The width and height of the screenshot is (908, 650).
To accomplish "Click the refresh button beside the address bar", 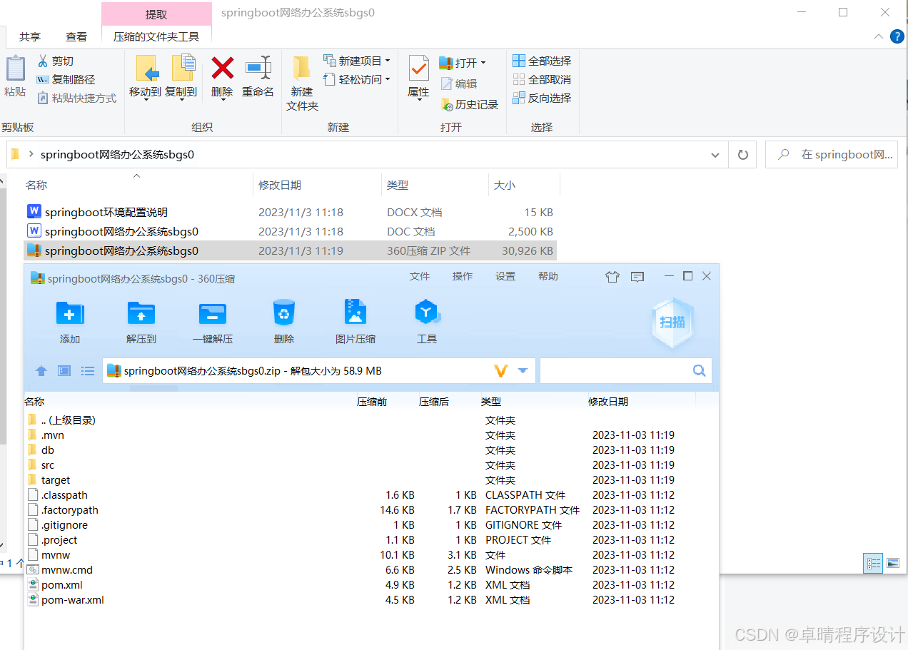I will (742, 155).
